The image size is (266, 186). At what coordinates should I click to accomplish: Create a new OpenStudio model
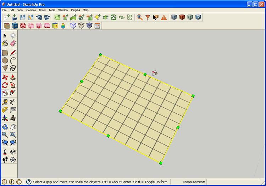(x=7, y=17)
